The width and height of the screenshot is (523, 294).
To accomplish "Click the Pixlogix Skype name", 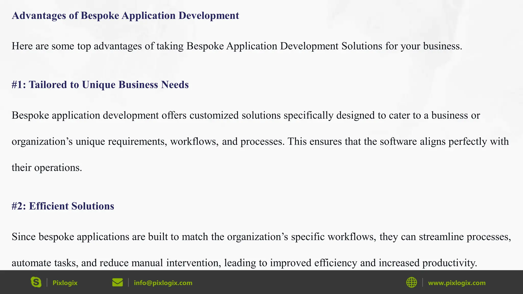I will point(65,283).
